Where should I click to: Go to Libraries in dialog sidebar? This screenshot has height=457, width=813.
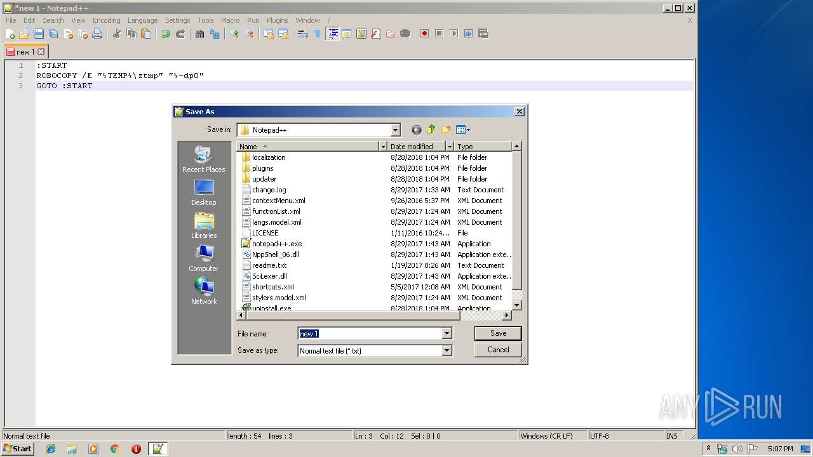[x=204, y=225]
